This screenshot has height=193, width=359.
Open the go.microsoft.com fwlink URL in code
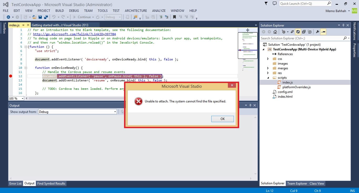tap(74, 34)
